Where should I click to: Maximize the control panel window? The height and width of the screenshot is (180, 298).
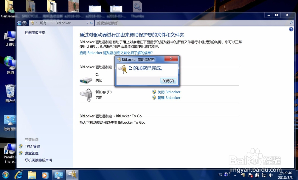pos(277,15)
